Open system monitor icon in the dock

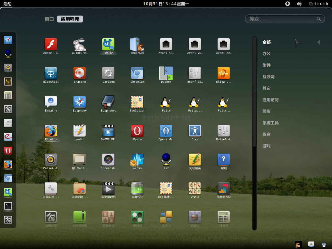tap(8, 82)
